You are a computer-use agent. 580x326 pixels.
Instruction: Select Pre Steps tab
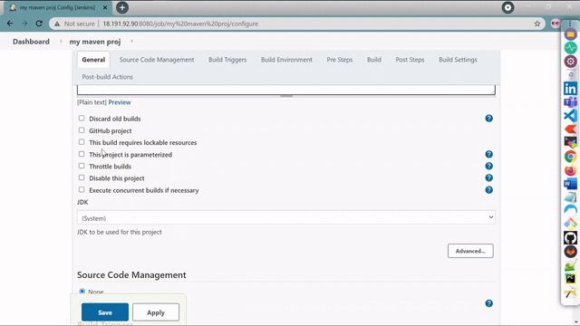(340, 60)
